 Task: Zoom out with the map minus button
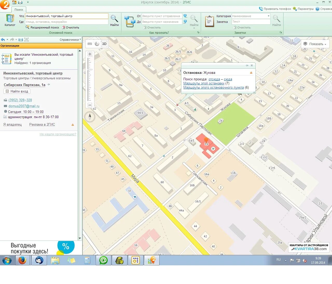point(90,105)
